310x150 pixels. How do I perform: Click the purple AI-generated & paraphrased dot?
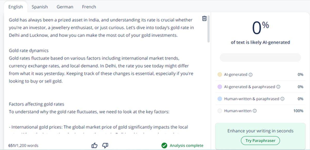click(220, 87)
